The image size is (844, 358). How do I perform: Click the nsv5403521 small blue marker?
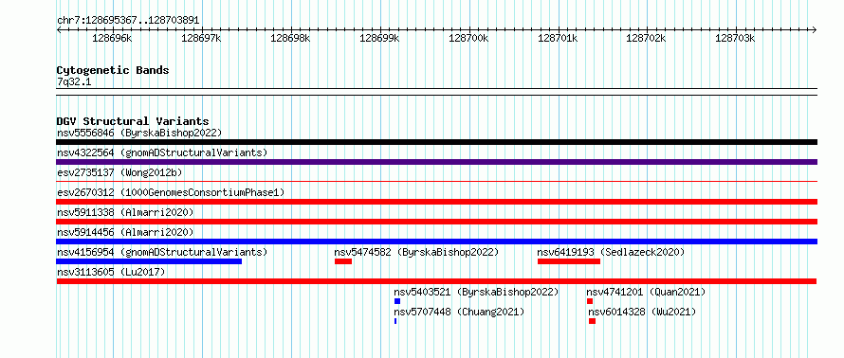(x=397, y=301)
